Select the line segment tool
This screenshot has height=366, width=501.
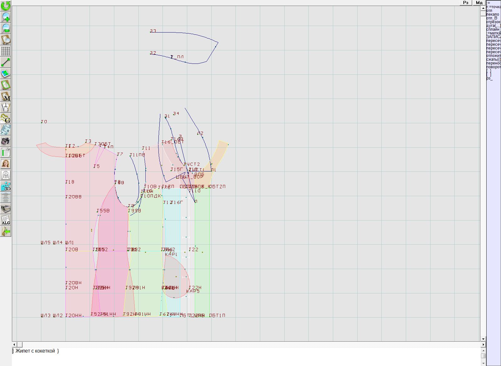6,62
